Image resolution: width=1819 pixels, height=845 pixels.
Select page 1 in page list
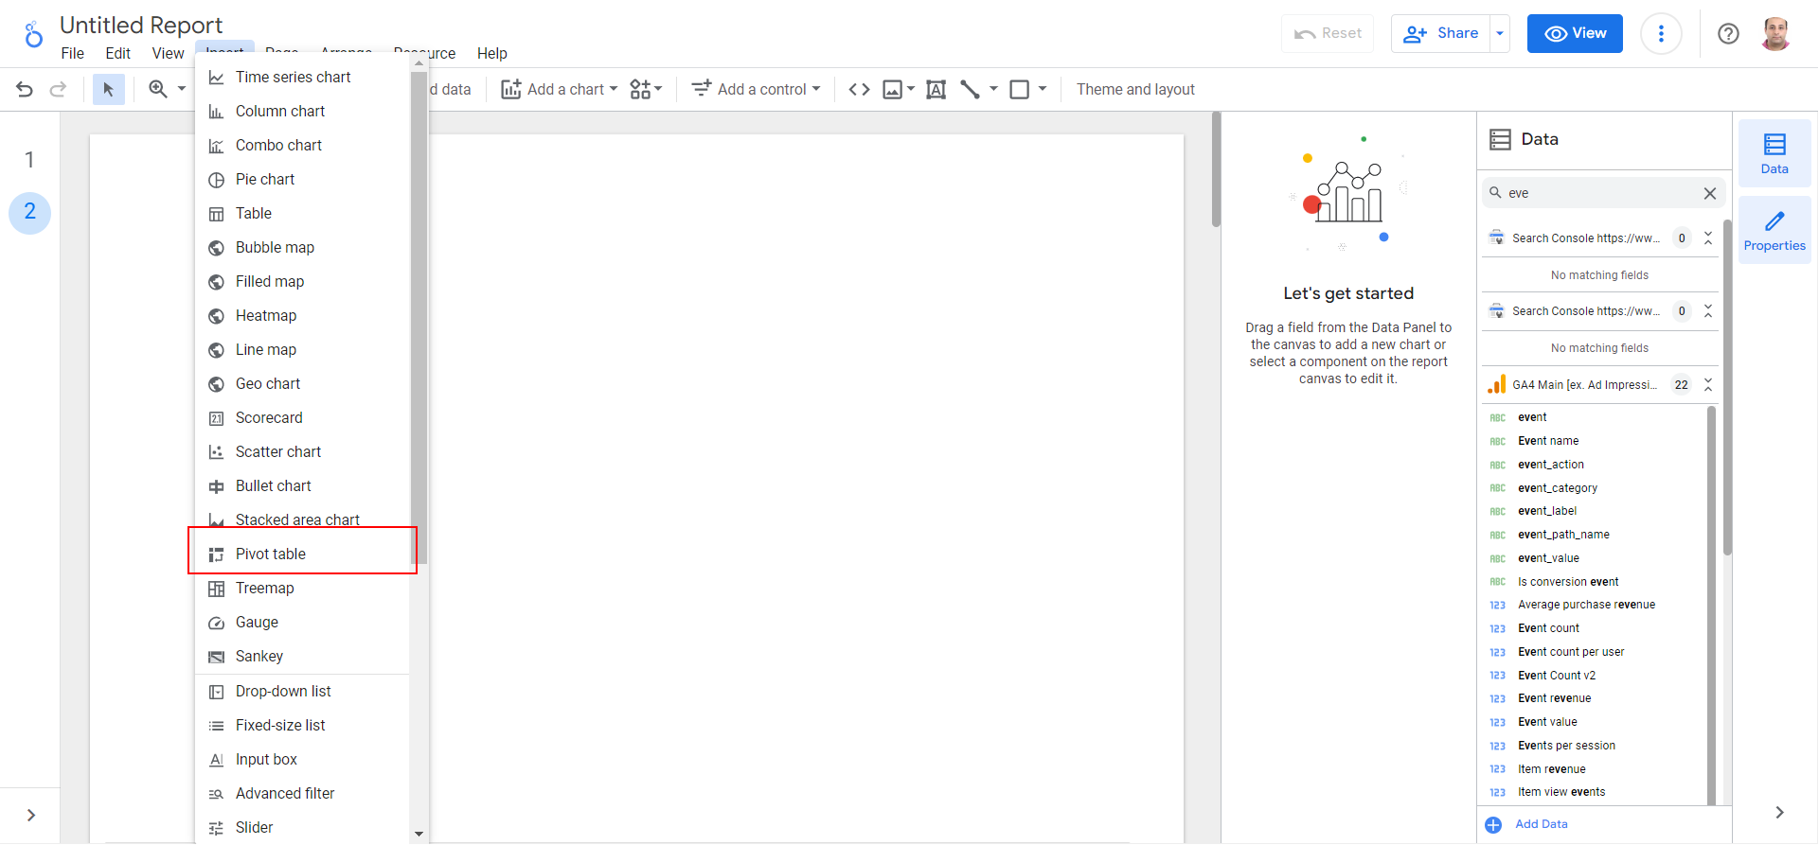[x=29, y=160]
